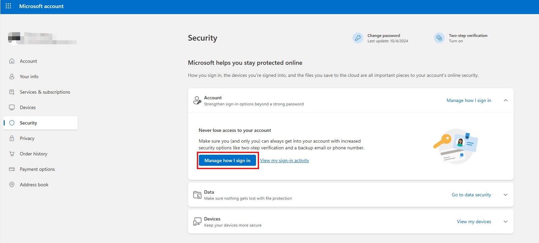Image resolution: width=539 pixels, height=243 pixels.
Task: Click the Devices monitor icon in sidebar
Action: (12, 107)
